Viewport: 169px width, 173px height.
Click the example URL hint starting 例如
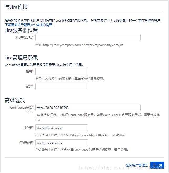coord(79,45)
